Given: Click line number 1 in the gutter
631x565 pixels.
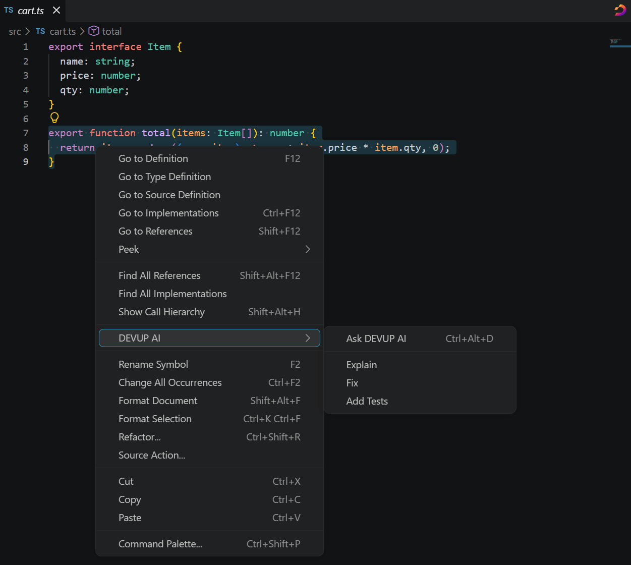Looking at the screenshot, I should tap(26, 46).
